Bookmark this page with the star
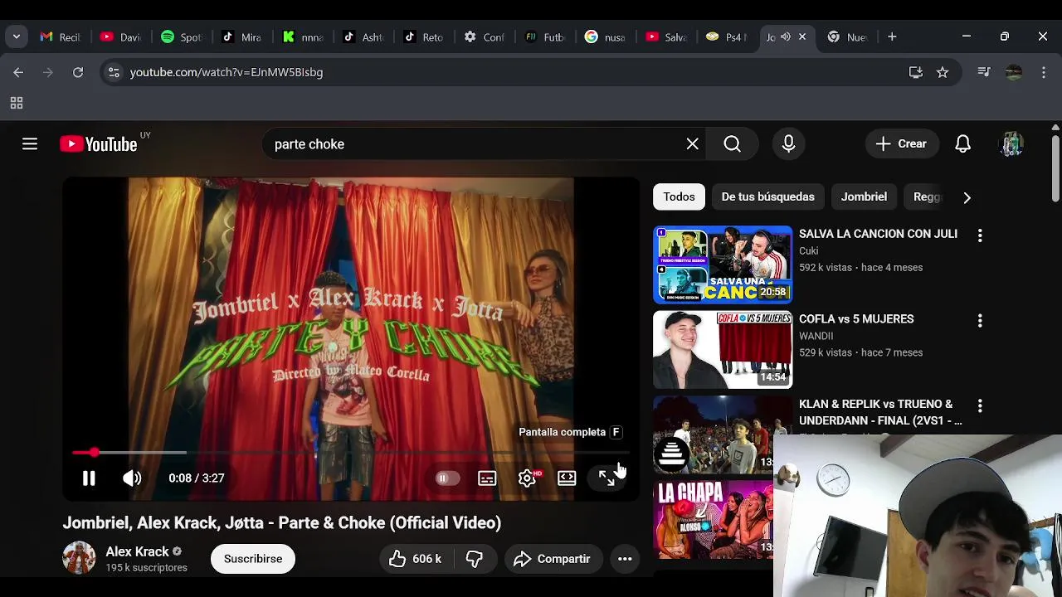This screenshot has width=1062, height=597. coord(943,72)
